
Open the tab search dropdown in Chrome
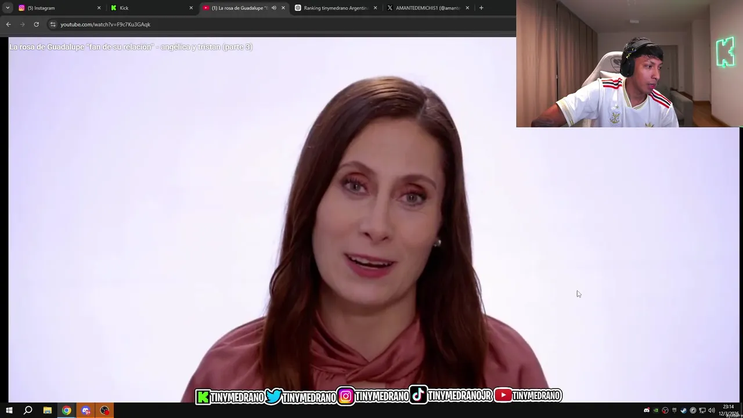8,8
